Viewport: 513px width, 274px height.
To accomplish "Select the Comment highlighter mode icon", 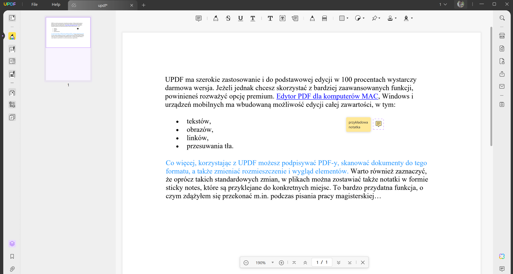I will click(x=12, y=36).
